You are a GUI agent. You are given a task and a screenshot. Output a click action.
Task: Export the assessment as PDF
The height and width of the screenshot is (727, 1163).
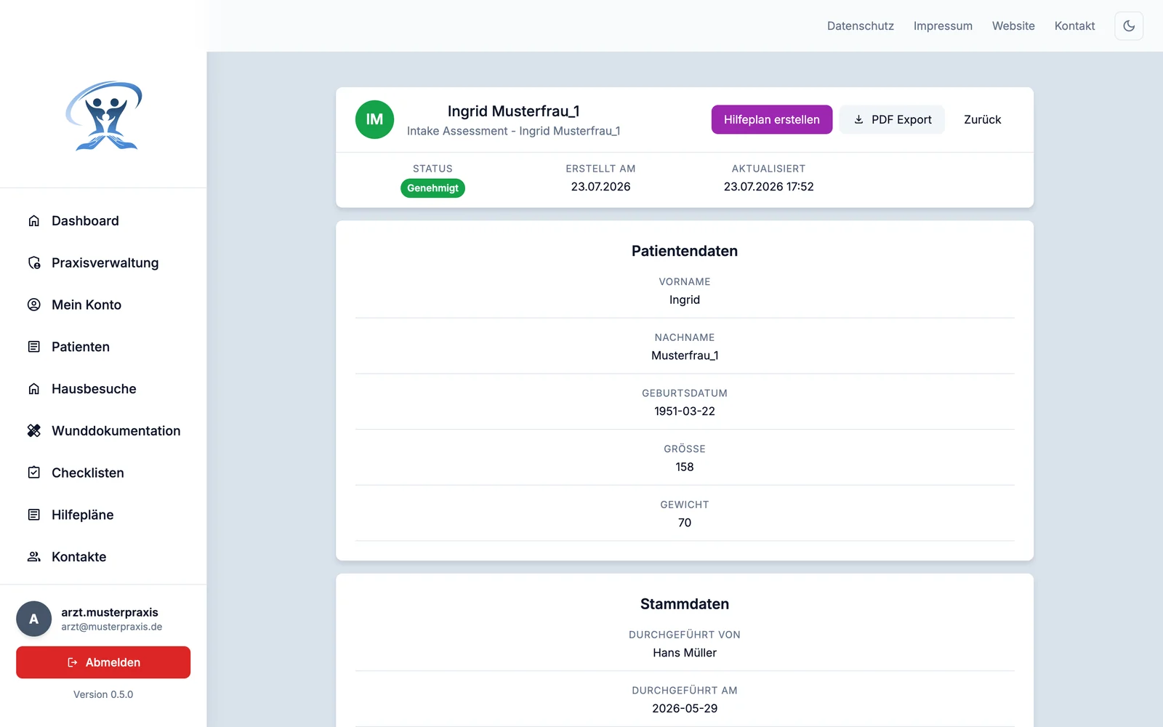pyautogui.click(x=892, y=119)
